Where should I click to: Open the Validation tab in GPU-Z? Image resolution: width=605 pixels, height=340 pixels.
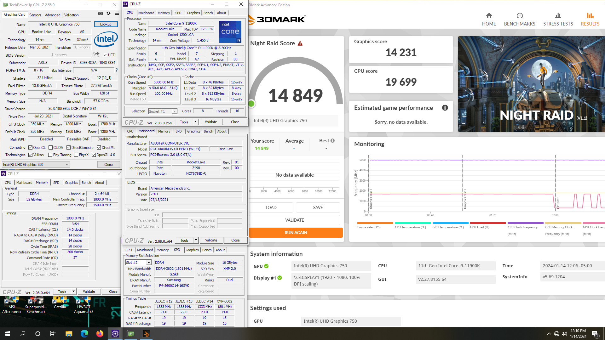[x=72, y=15]
